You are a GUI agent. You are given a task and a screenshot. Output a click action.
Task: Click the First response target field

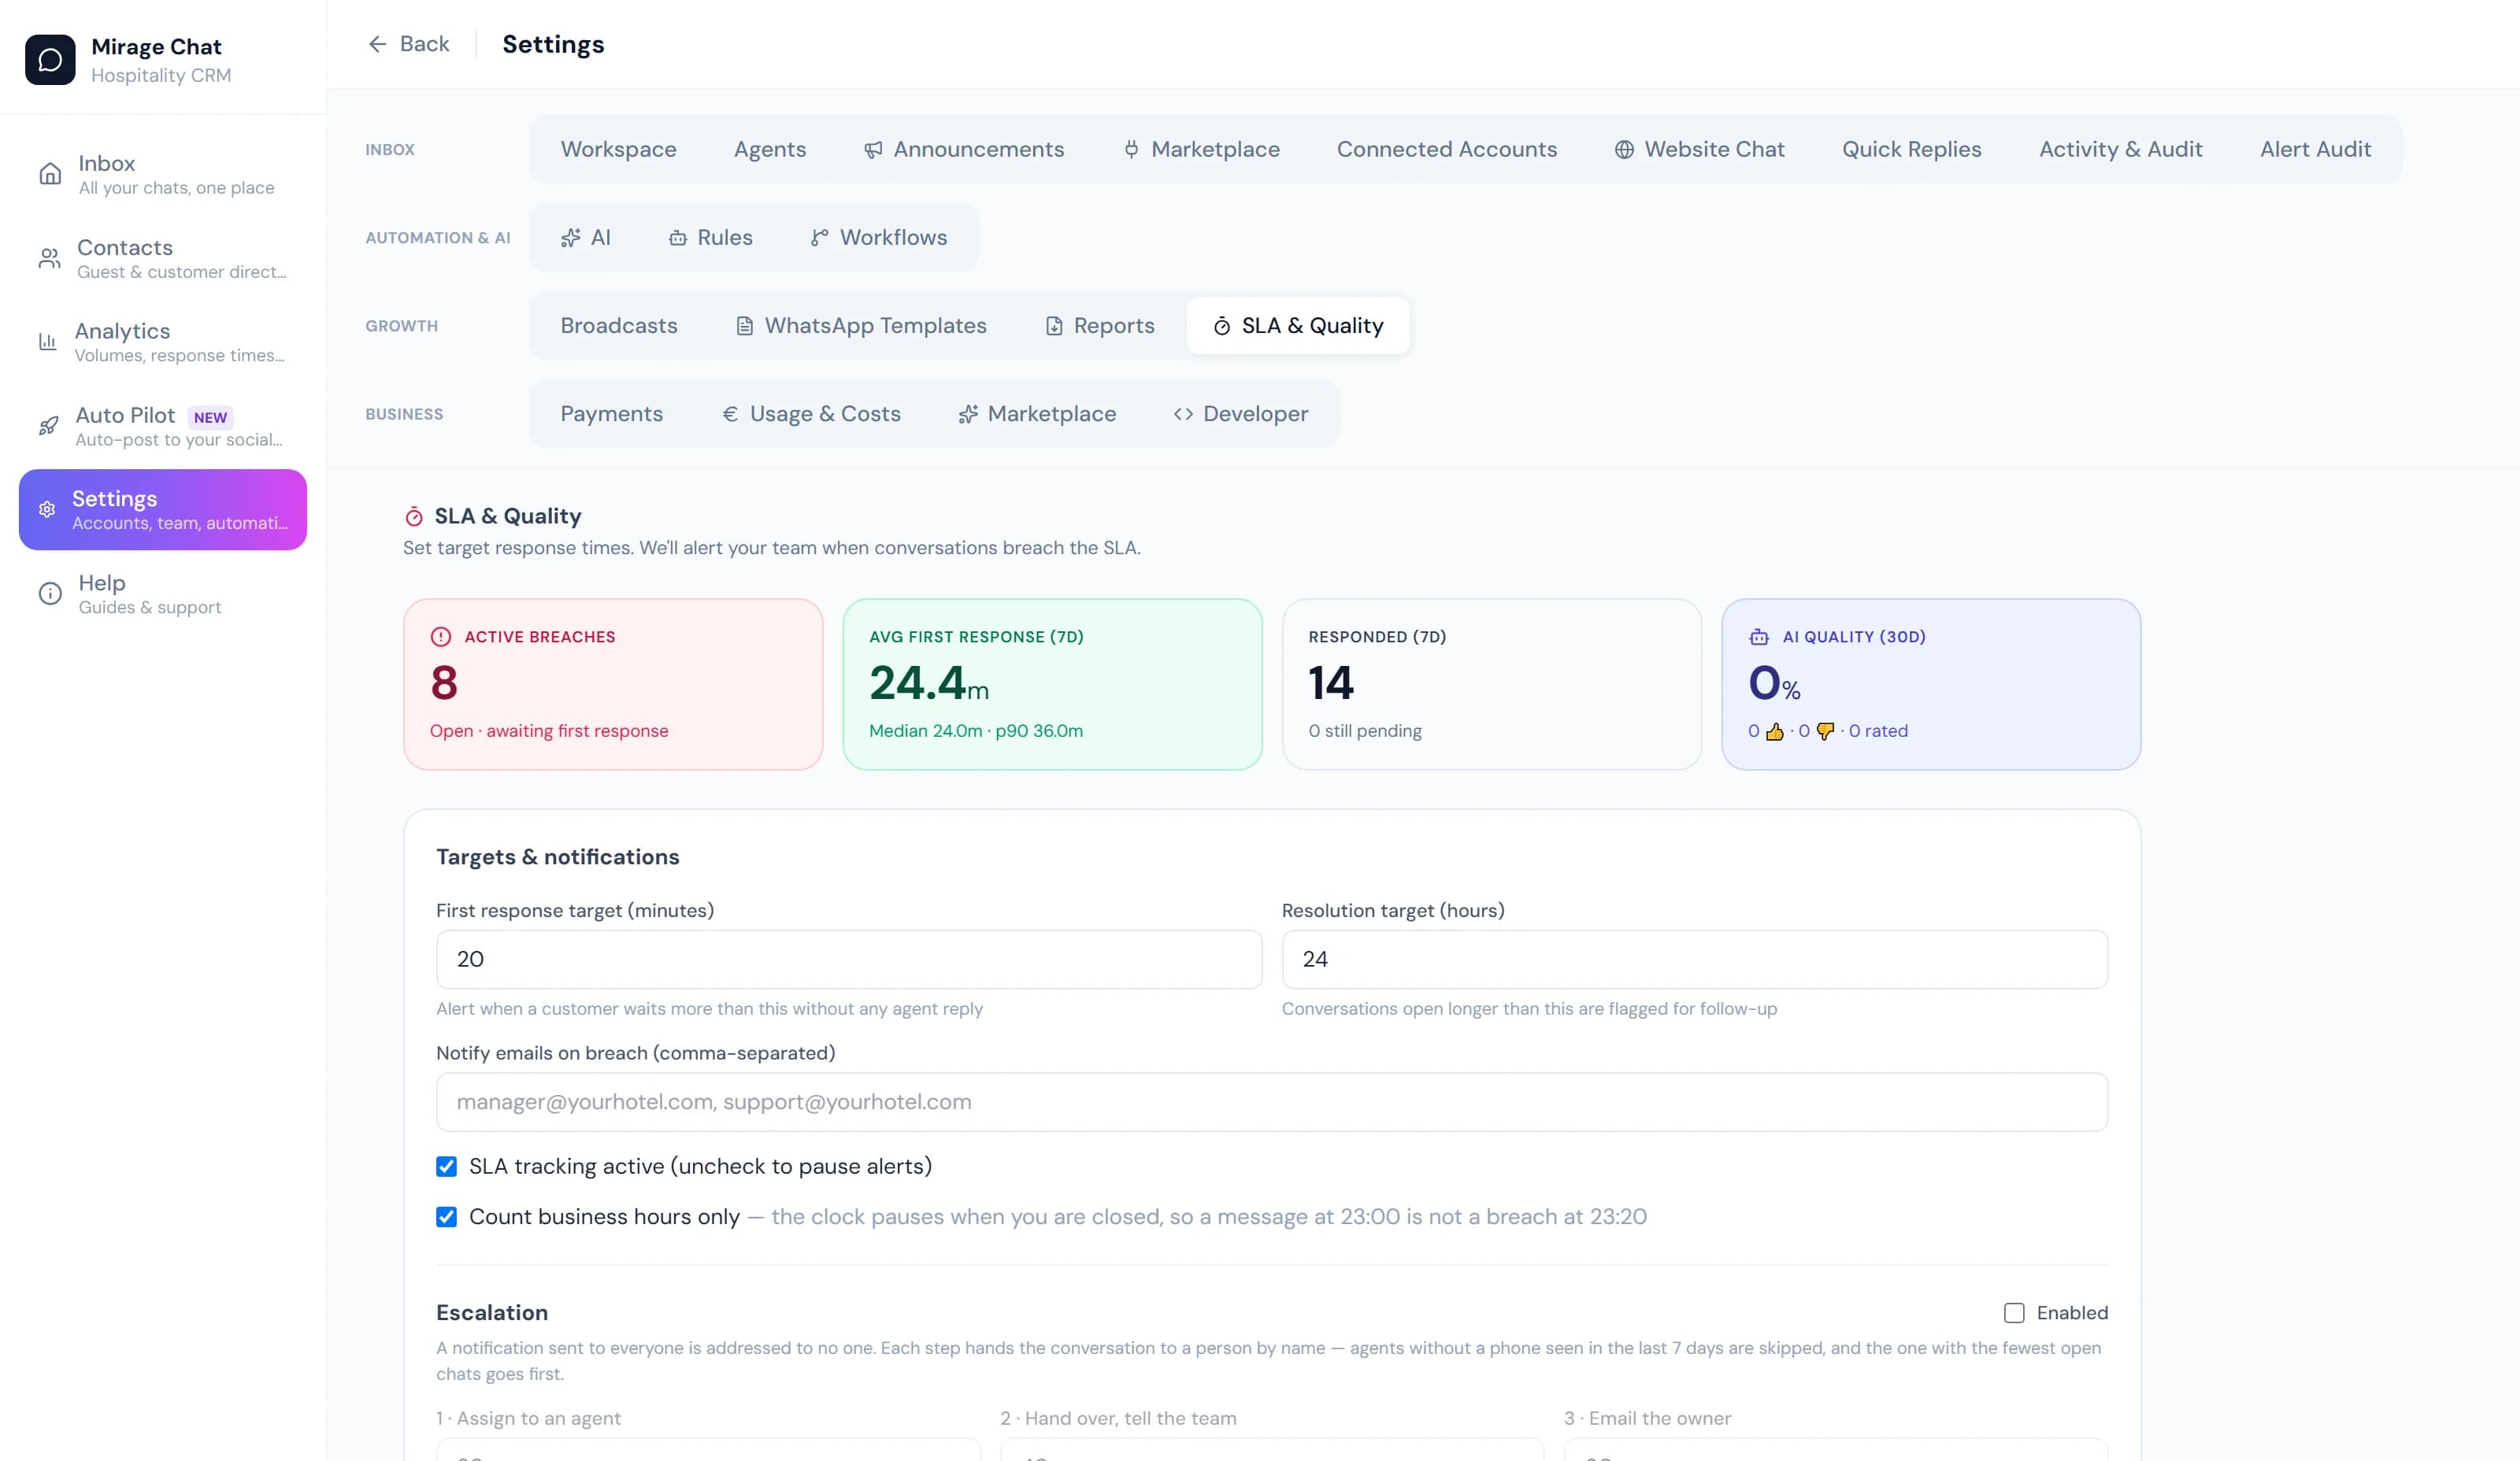click(849, 960)
